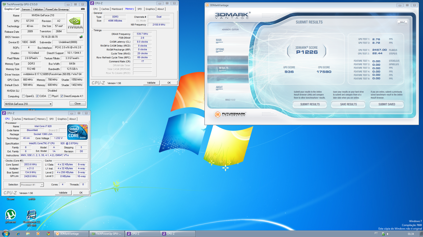This screenshot has width=423, height=237.
Task: Switch to the Sensors tab in GPU-Z
Action: click(x=26, y=9)
